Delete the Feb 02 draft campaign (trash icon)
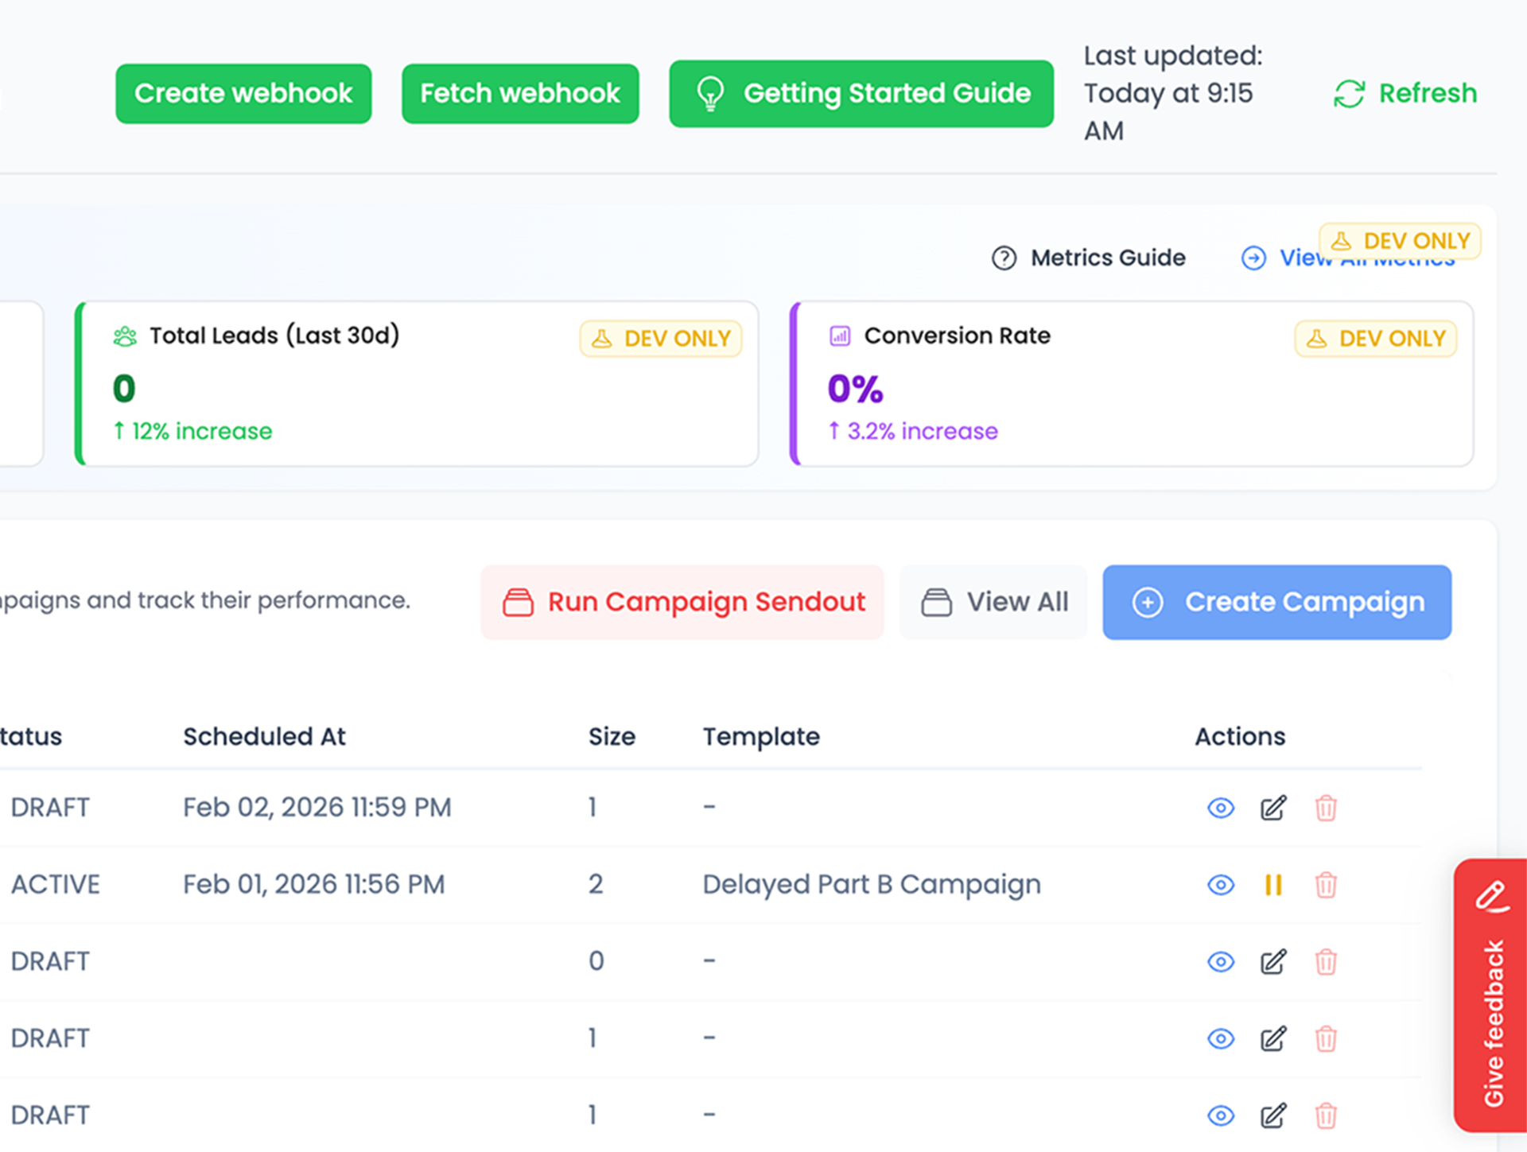The height and width of the screenshot is (1152, 1527). pyautogui.click(x=1325, y=808)
